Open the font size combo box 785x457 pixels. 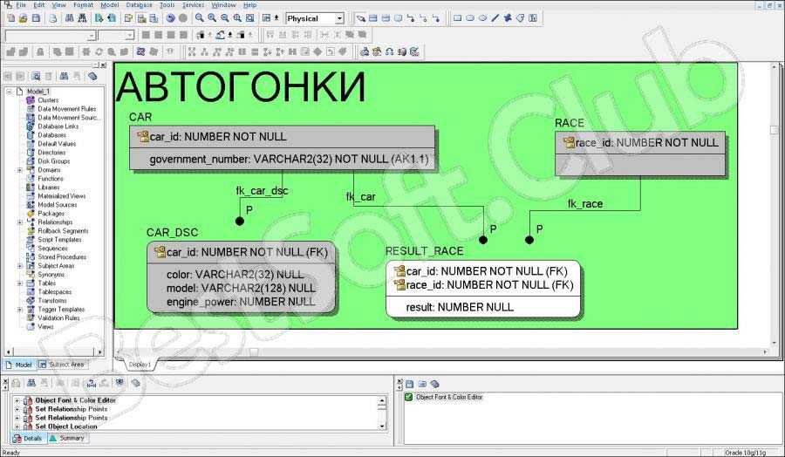(116, 36)
